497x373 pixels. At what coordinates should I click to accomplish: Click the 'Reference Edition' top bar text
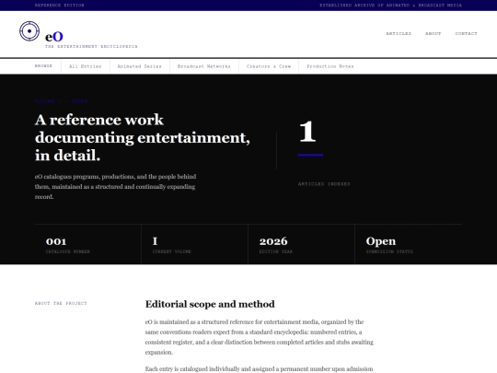60,6
